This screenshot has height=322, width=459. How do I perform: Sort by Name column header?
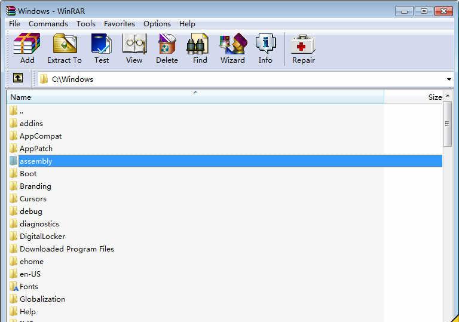pos(195,97)
